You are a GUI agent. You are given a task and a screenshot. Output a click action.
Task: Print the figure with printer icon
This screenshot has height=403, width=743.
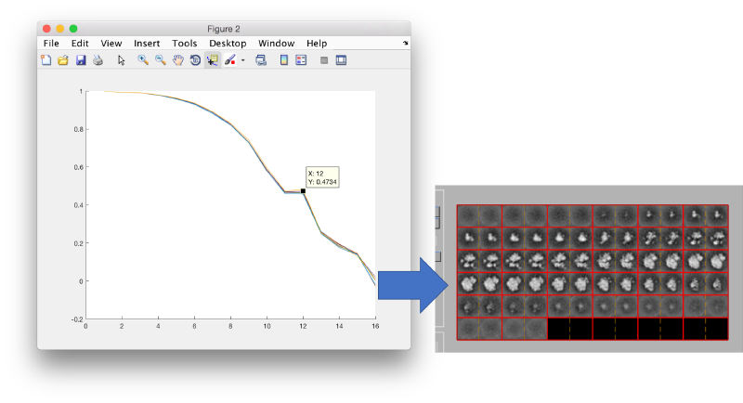(98, 60)
